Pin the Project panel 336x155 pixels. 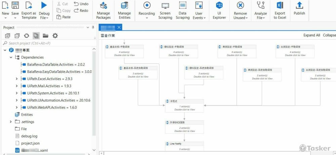(93, 28)
